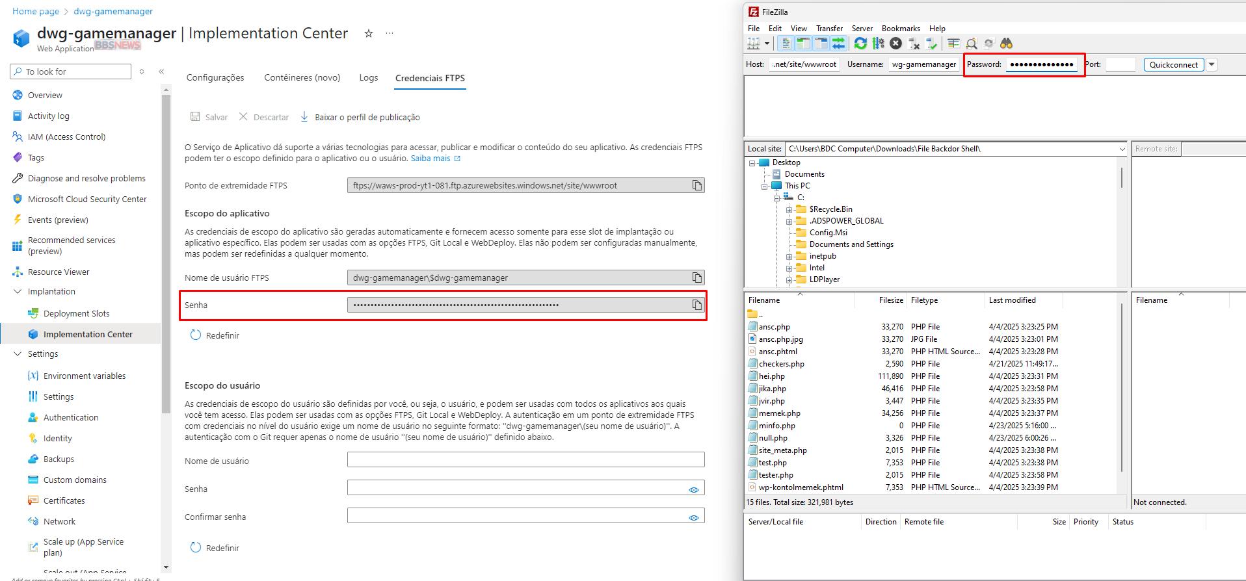Open FileZilla Site Manager icon
The image size is (1246, 581).
click(x=754, y=44)
